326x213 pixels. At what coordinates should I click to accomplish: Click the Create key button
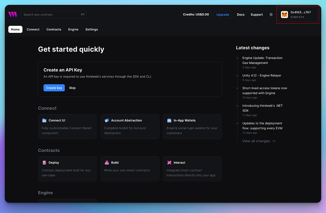[54, 88]
